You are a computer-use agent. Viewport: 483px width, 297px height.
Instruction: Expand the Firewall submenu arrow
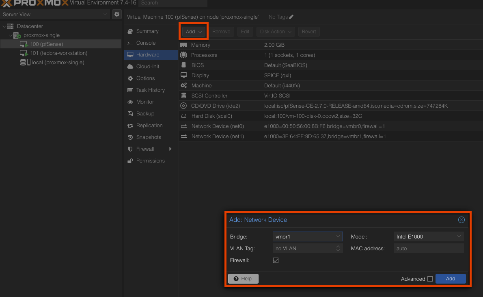170,149
